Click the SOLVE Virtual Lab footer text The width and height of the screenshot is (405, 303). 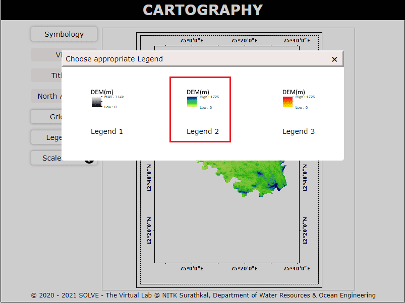click(x=203, y=295)
